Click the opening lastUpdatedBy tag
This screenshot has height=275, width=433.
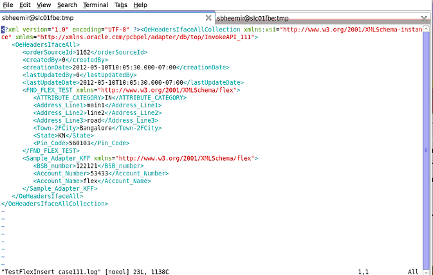(50, 75)
